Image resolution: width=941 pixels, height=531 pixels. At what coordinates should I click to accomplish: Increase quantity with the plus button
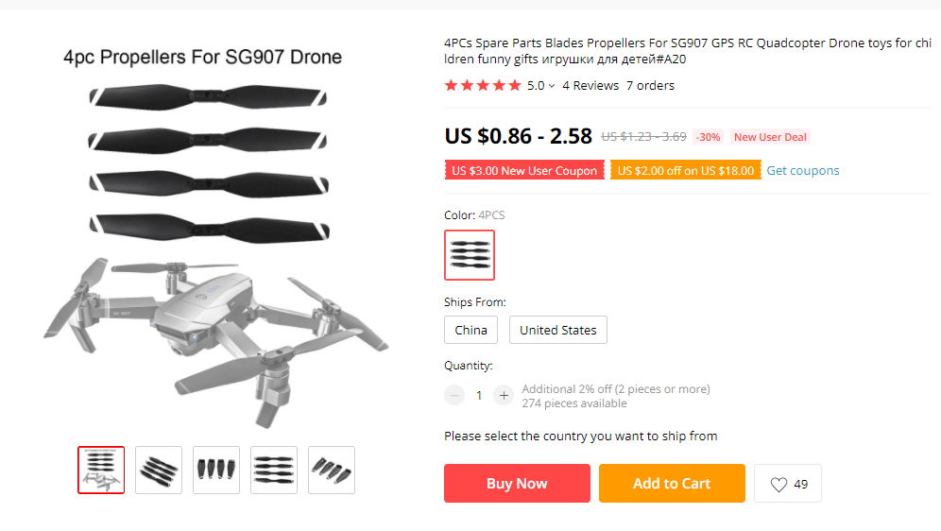click(504, 395)
